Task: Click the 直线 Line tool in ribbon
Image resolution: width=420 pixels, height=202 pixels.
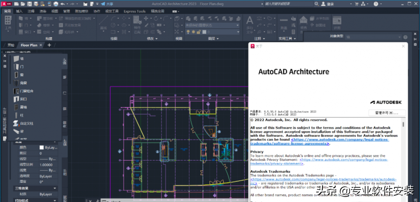Action: [103, 23]
